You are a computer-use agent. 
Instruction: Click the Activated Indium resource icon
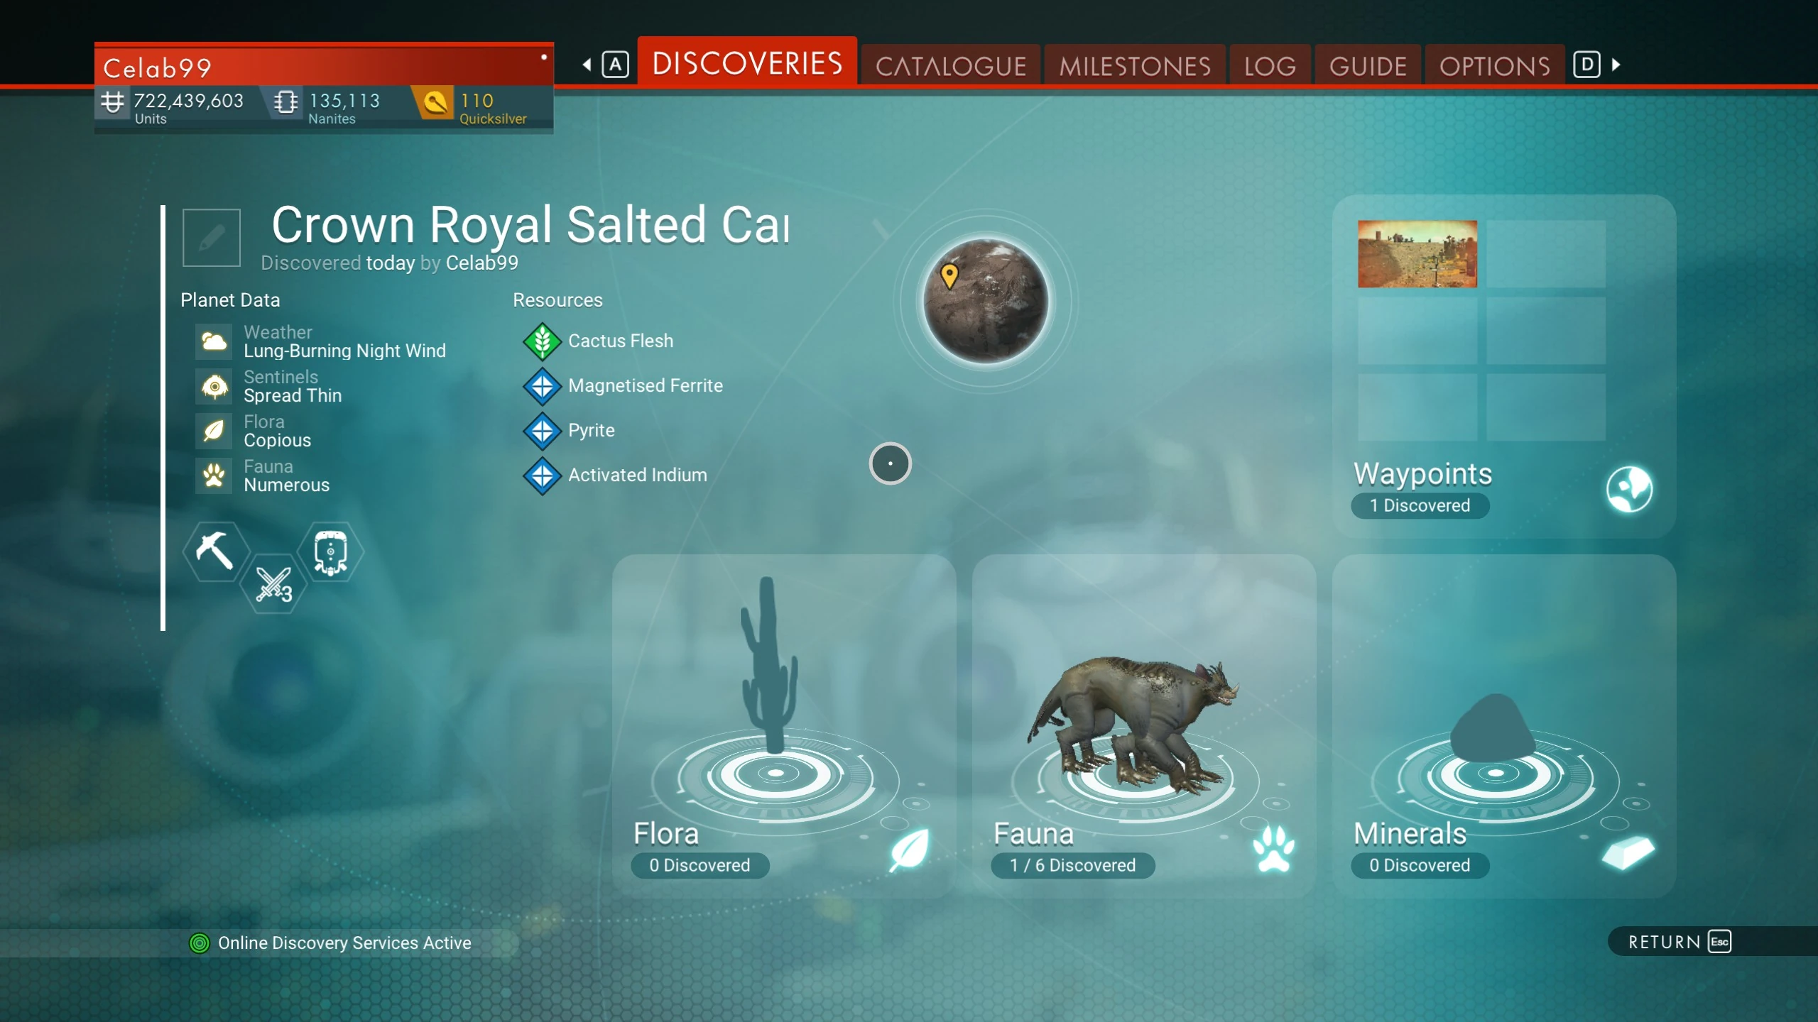[543, 476]
